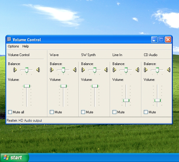Close the Volume Control window
179x162 pixels.
pos(168,40)
